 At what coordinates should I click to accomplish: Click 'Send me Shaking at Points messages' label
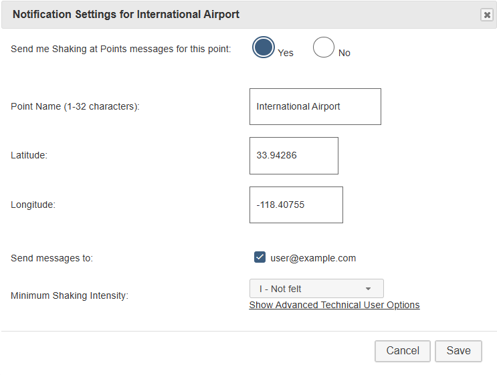121,49
